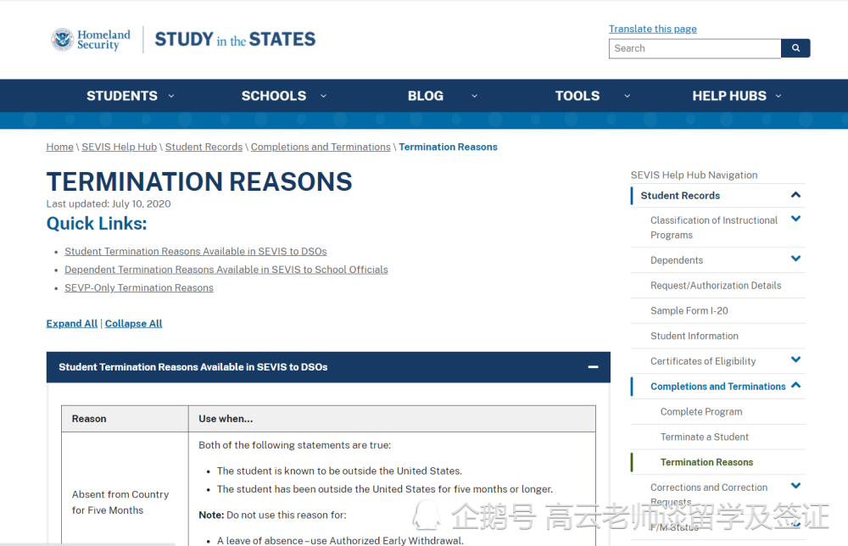Click the Quick Links heading
The width and height of the screenshot is (848, 546).
(x=97, y=223)
